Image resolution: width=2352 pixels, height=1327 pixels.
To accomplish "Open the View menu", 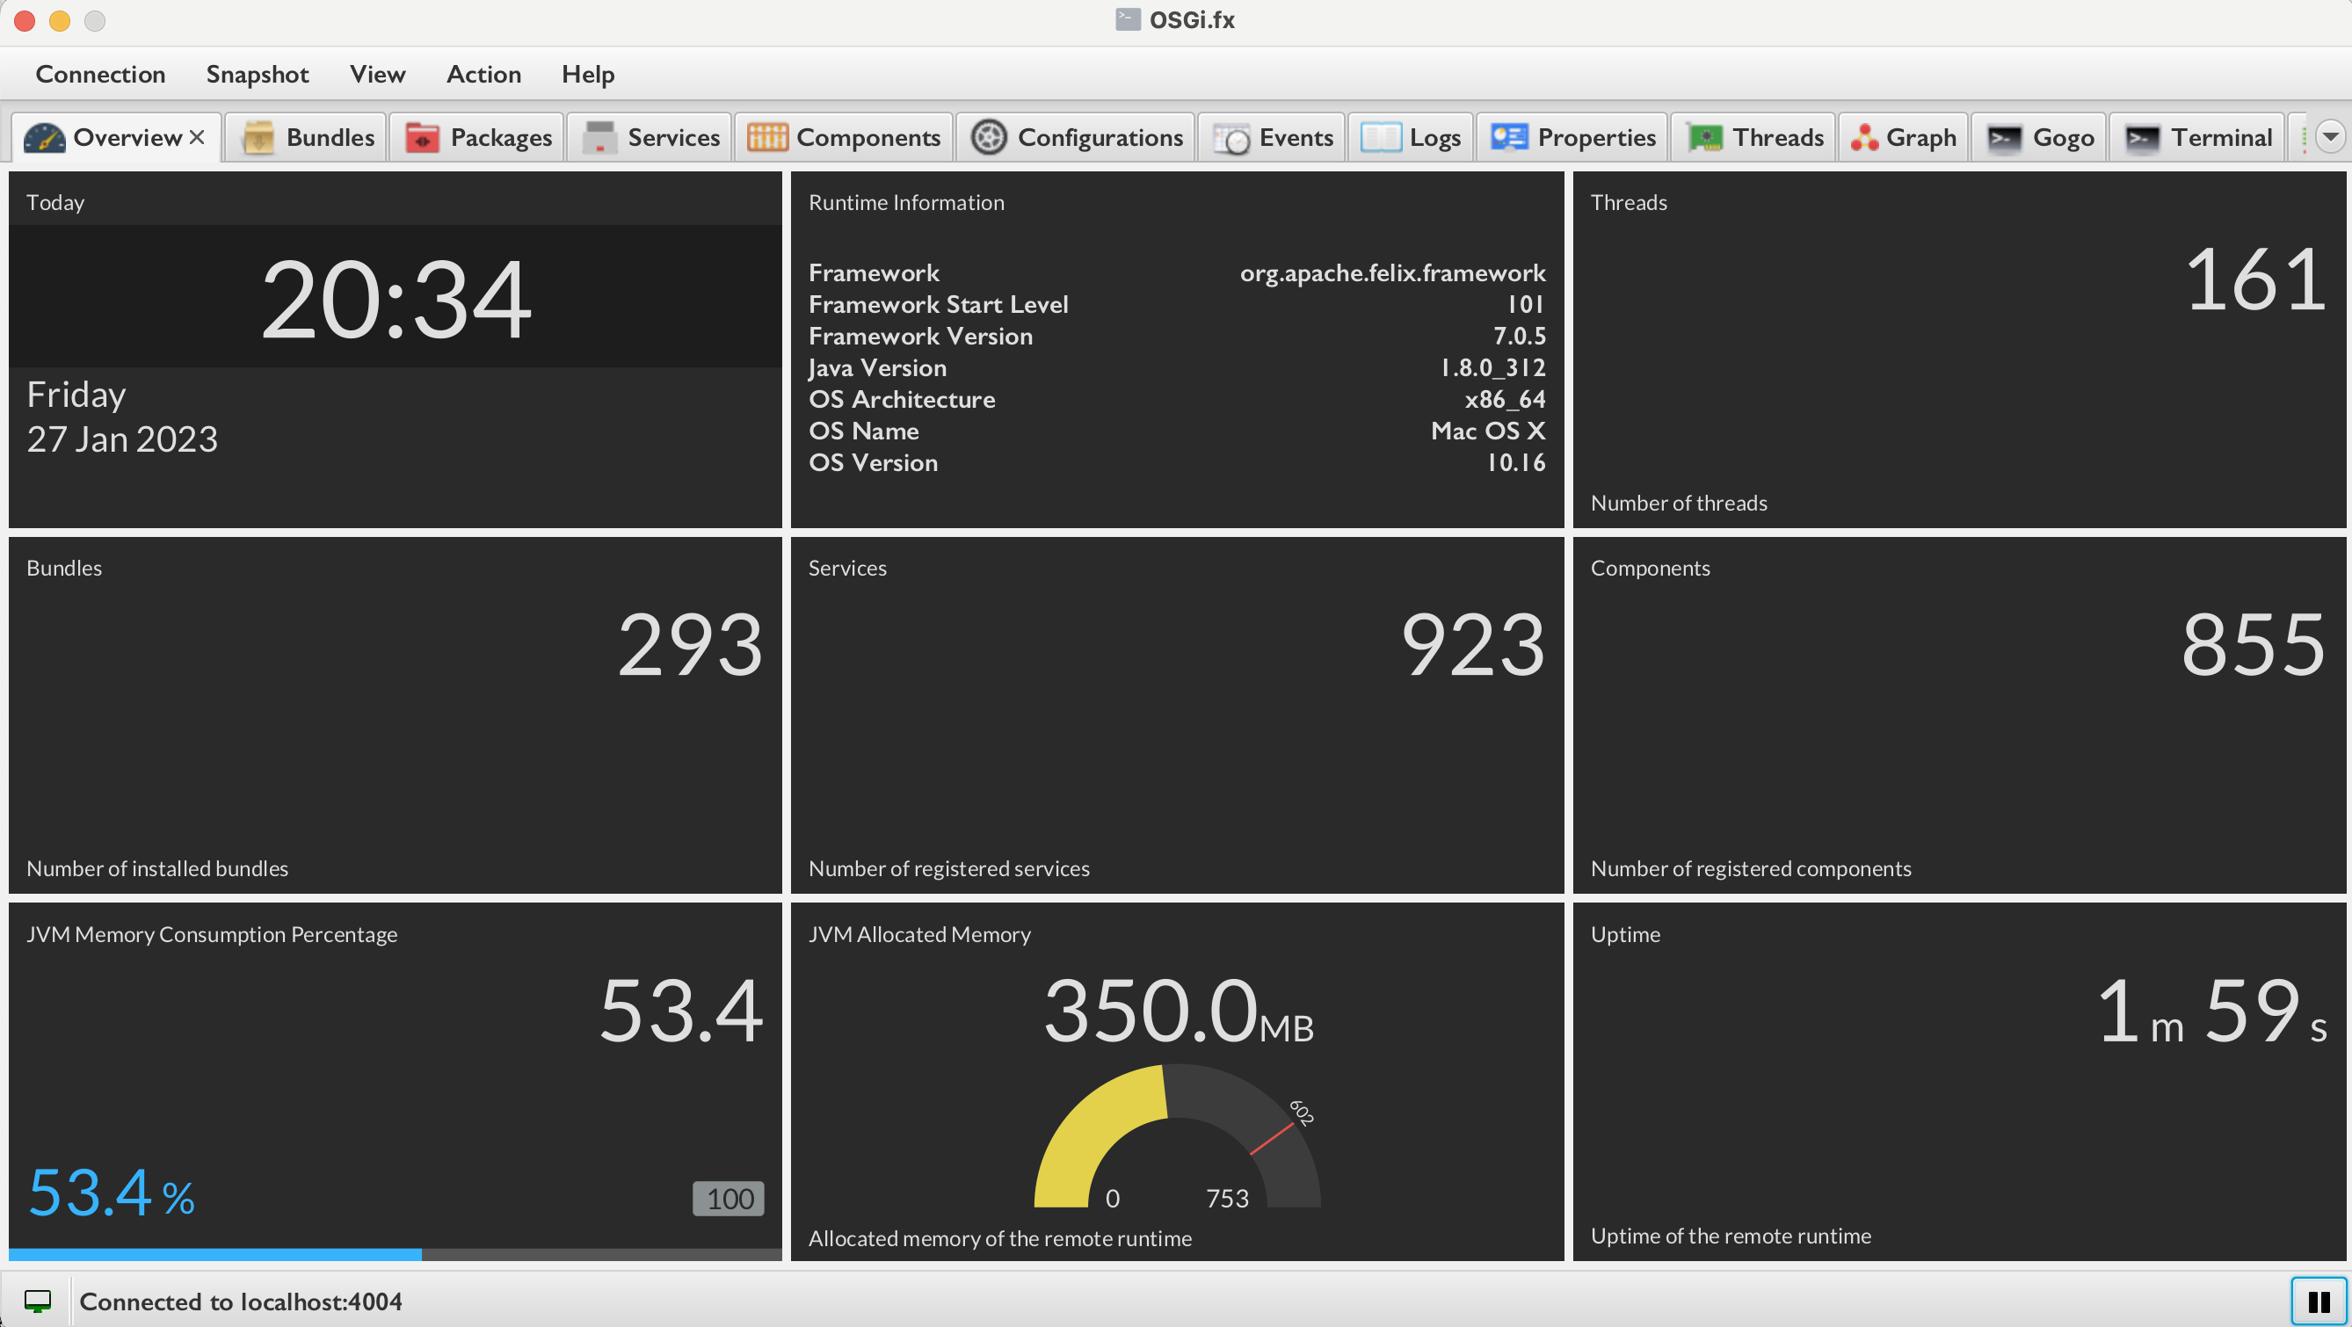I will 377,74.
